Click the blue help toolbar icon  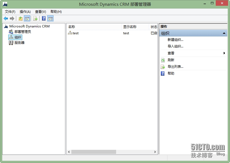point(44,18)
